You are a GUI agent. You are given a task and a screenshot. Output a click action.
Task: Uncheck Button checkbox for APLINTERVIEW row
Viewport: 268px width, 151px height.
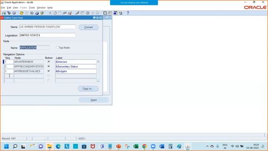pyautogui.click(x=49, y=62)
